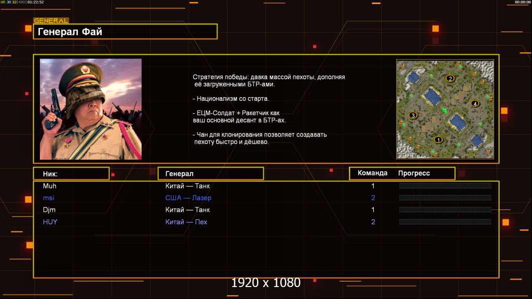Click the yellow GENERAL label tag

[50, 21]
